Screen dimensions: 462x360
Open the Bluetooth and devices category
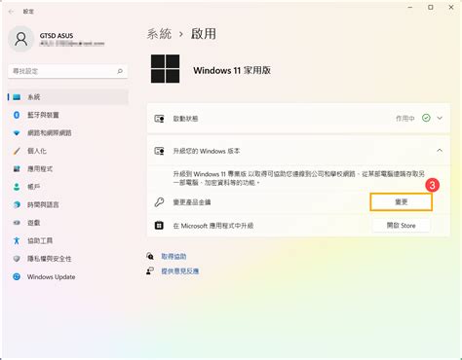click(67, 115)
